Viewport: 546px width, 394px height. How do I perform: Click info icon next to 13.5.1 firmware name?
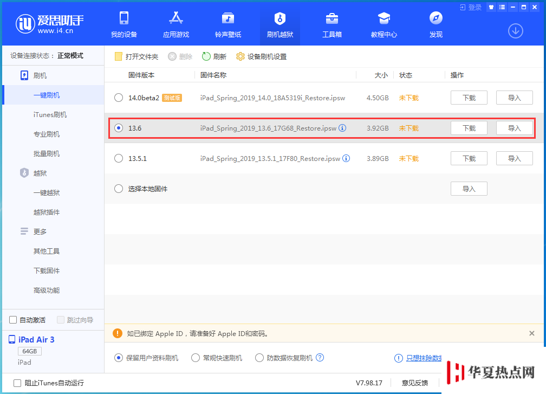(346, 158)
